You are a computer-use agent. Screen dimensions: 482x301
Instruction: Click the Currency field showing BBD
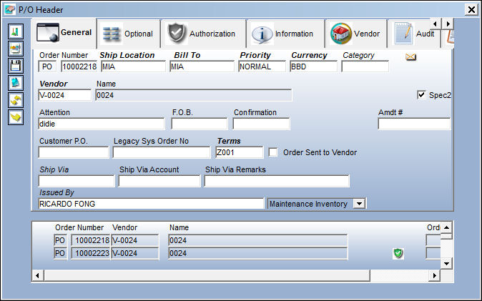tap(313, 66)
